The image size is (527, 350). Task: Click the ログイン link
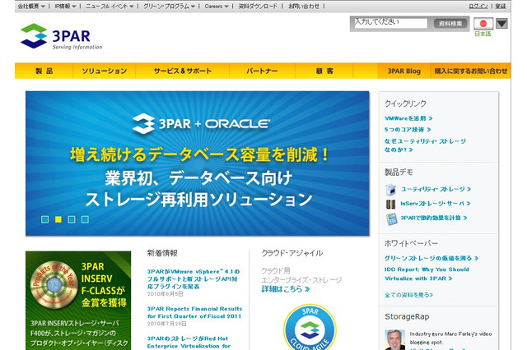[x=478, y=6]
